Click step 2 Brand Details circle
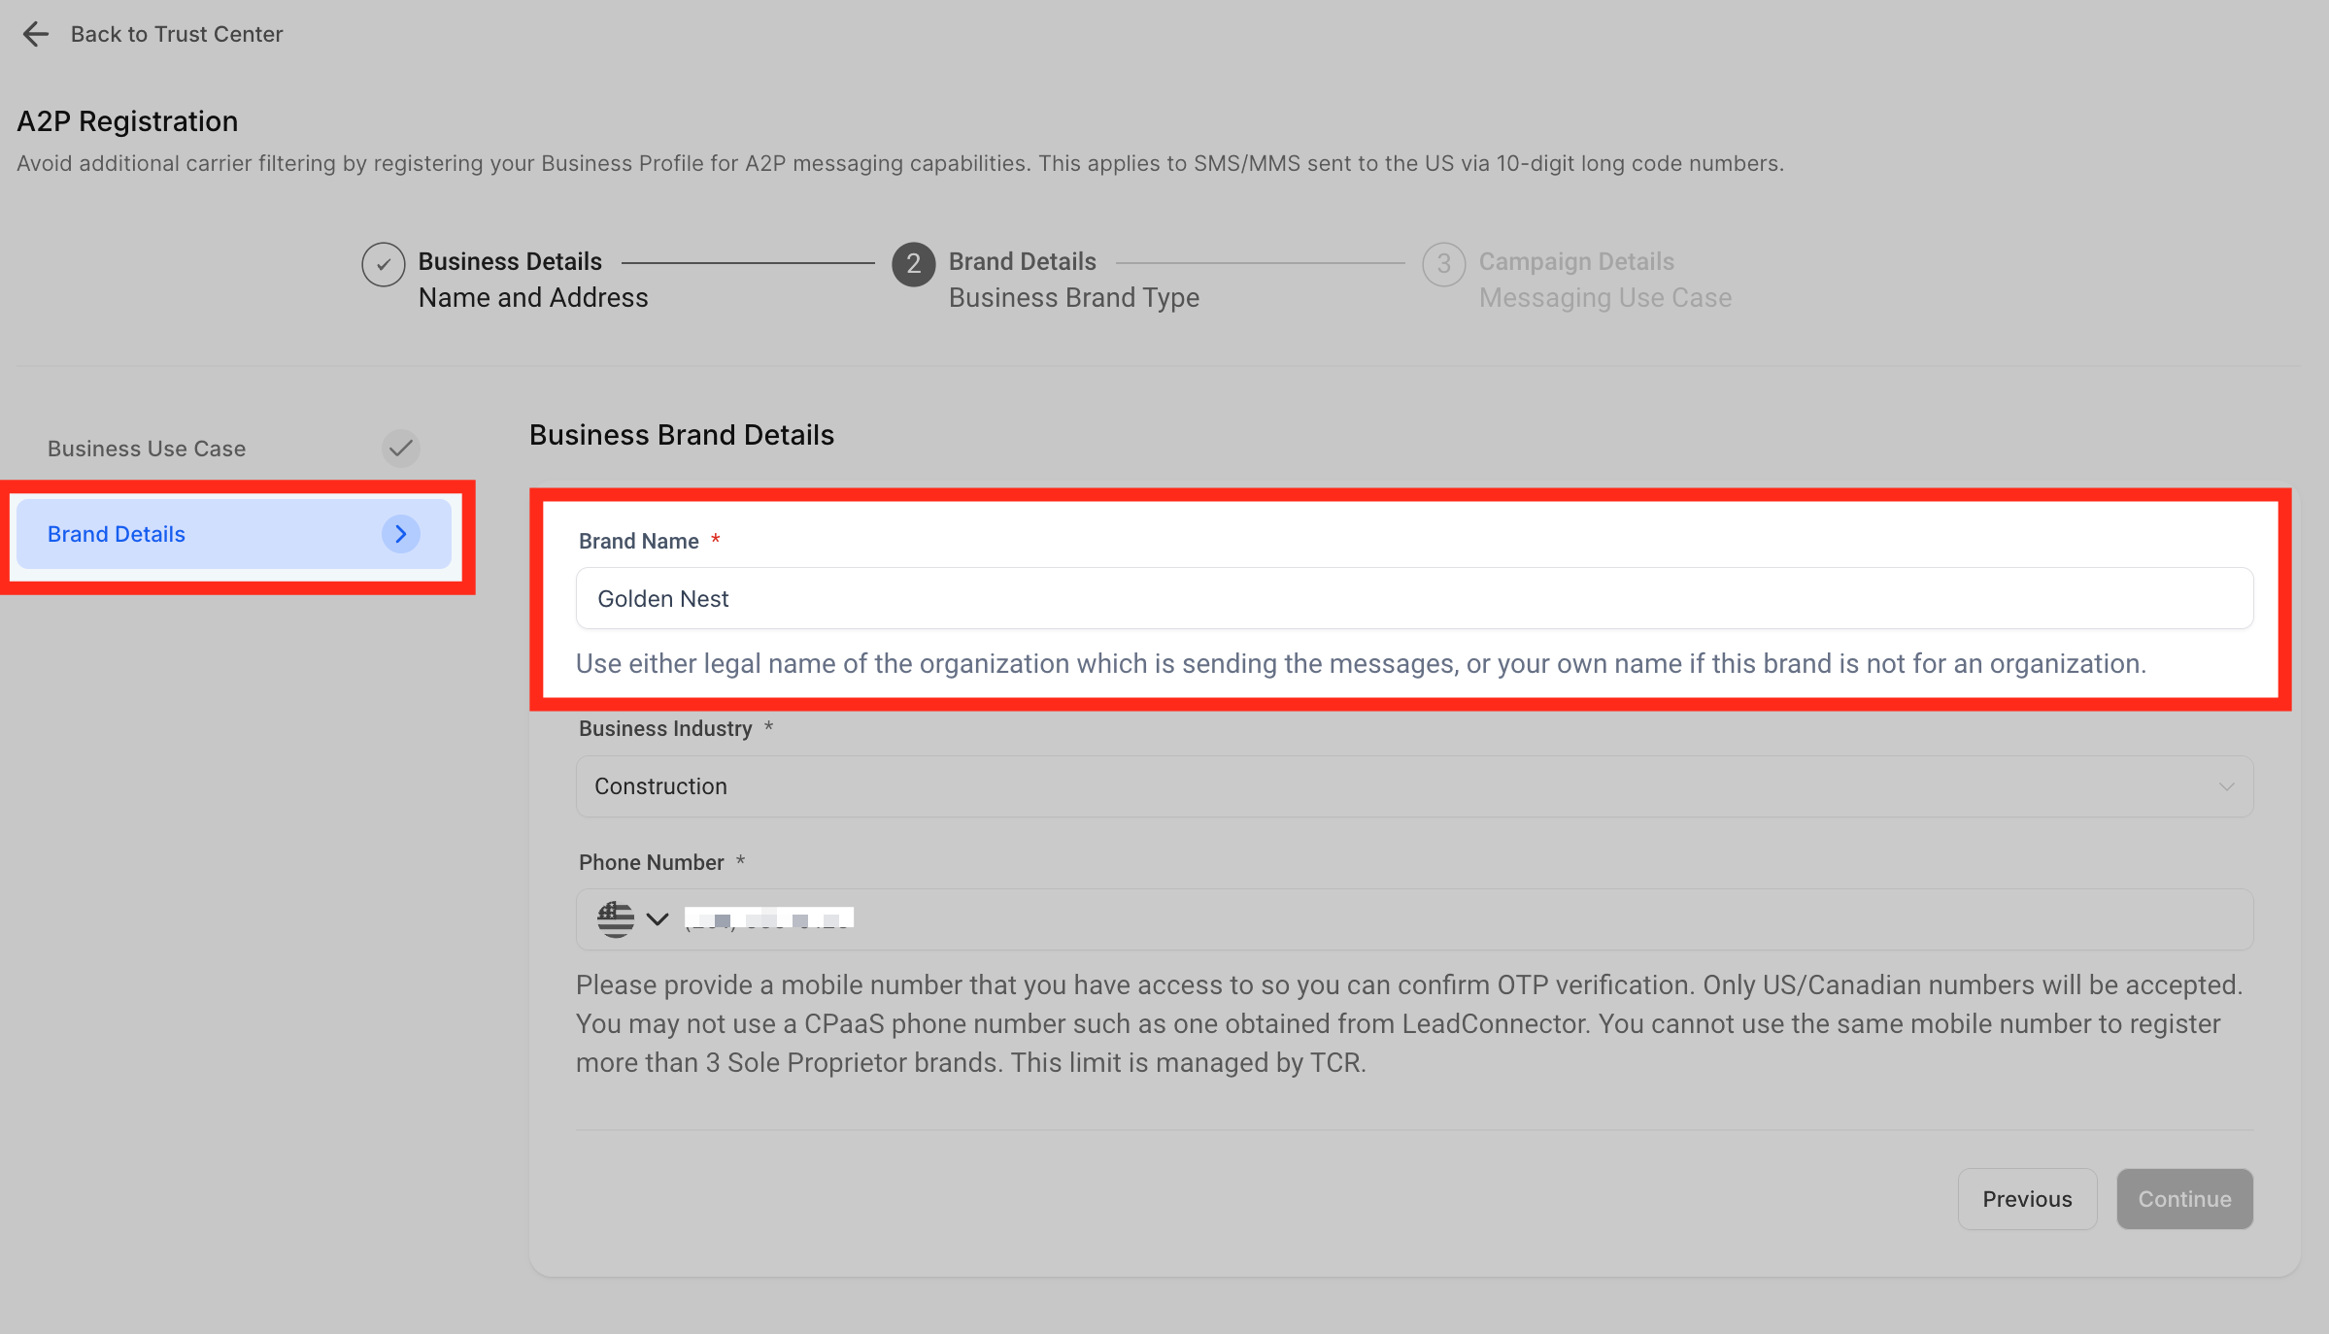Image resolution: width=2329 pixels, height=1334 pixels. click(x=913, y=264)
